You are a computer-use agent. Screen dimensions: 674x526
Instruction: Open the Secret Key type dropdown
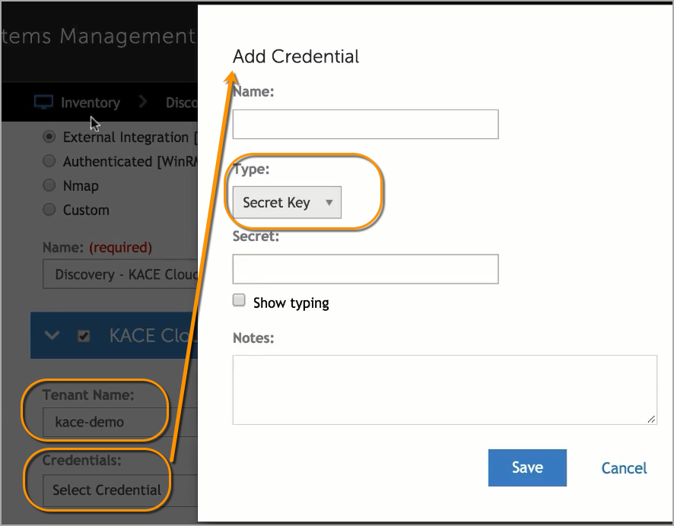[x=287, y=202]
